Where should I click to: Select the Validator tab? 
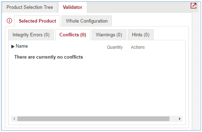(73, 7)
